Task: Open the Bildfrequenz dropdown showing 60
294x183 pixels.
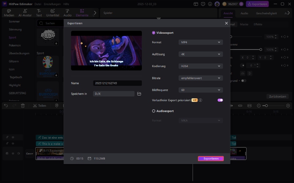Action: tap(201, 90)
